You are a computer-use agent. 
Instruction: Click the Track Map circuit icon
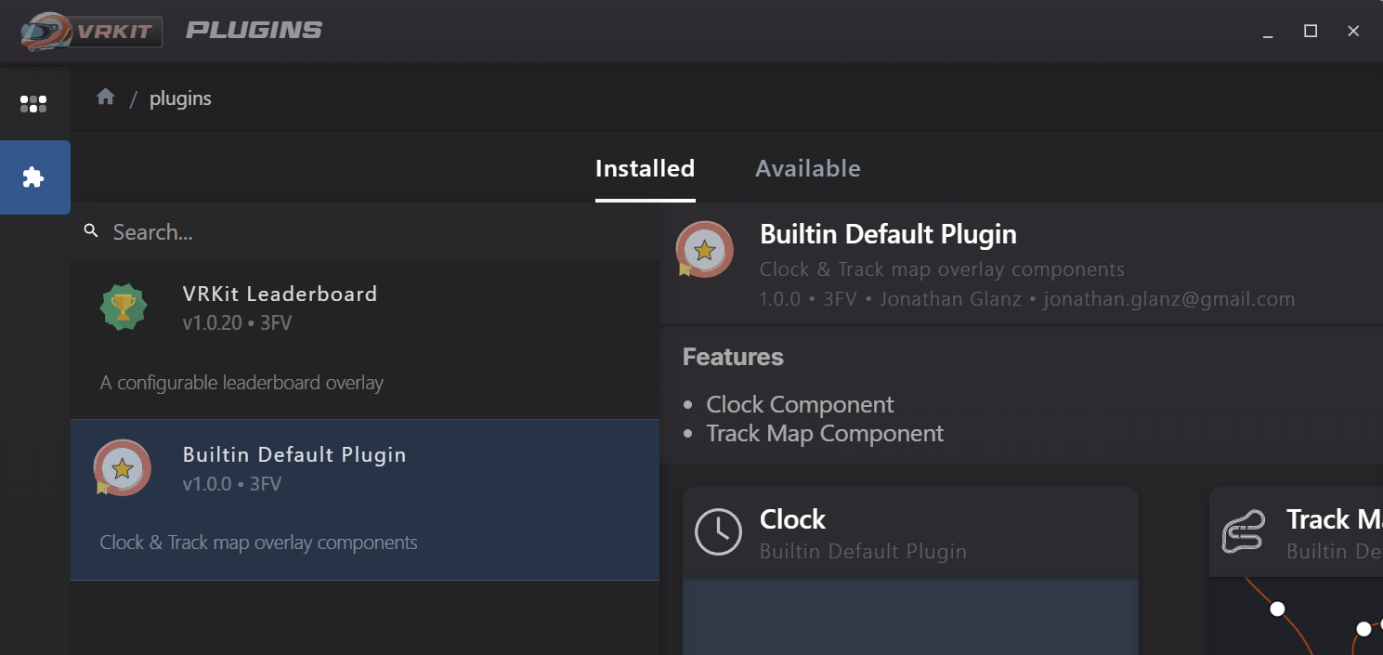1243,532
